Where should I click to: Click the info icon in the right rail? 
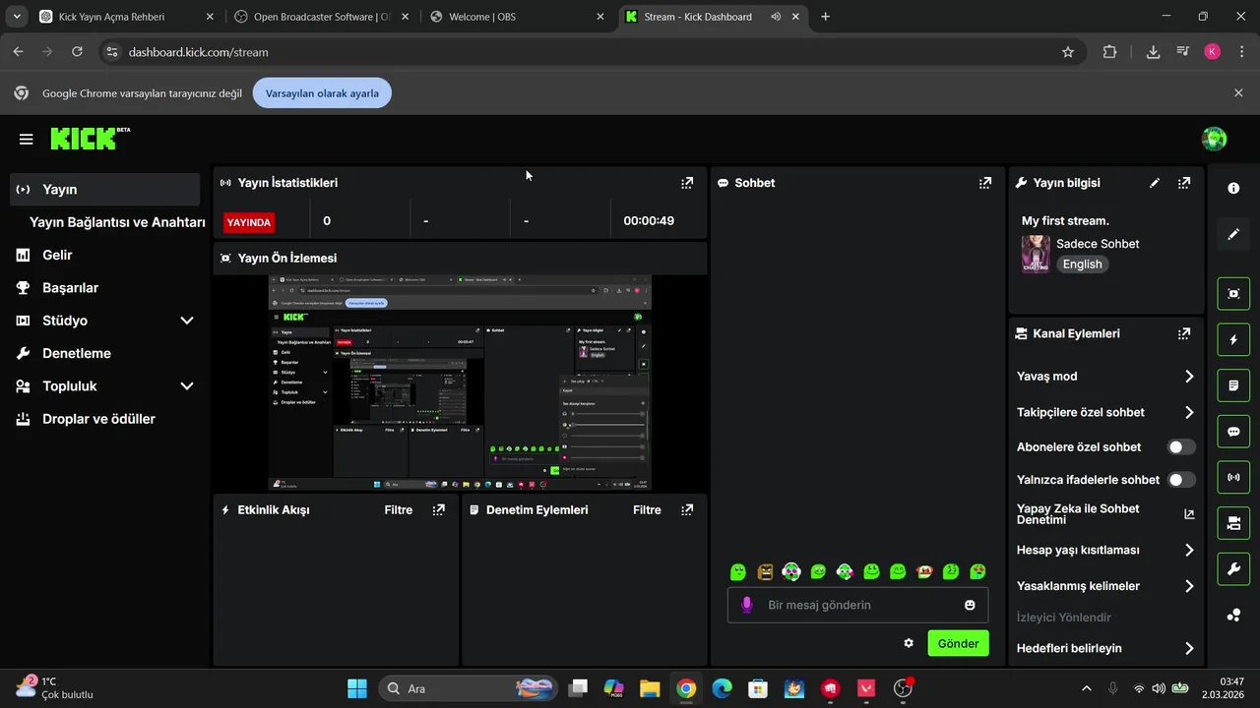point(1233,188)
